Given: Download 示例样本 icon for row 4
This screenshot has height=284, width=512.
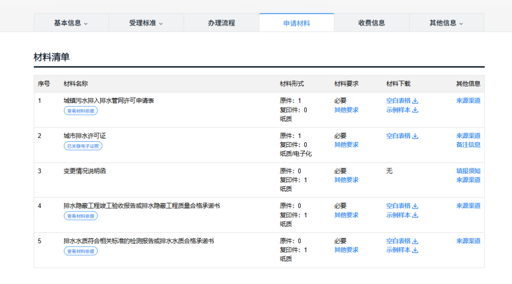Looking at the screenshot, I should pyautogui.click(x=415, y=216).
